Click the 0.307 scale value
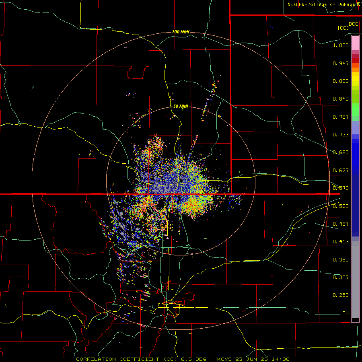The height and width of the screenshot is (362, 362). pos(341,278)
